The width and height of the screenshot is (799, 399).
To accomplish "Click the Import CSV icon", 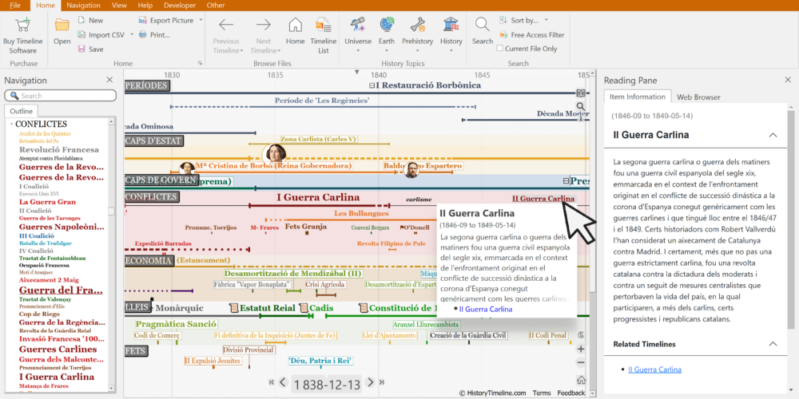I will [82, 34].
